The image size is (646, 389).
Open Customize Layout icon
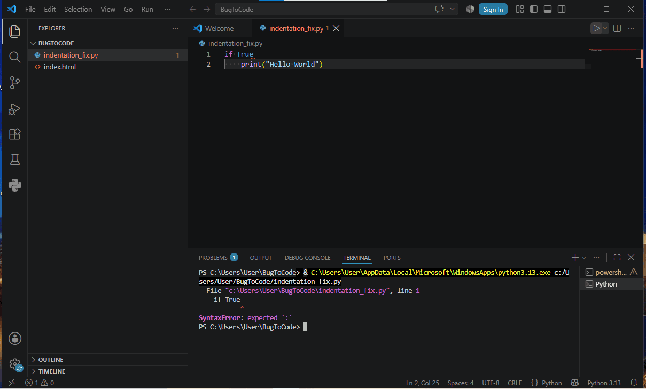[x=520, y=9]
